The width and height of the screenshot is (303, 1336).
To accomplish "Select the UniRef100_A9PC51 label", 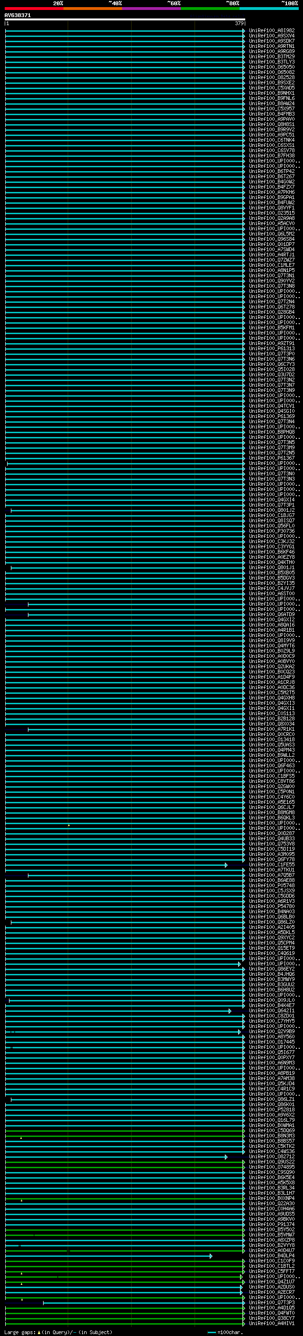I will pos(271,135).
